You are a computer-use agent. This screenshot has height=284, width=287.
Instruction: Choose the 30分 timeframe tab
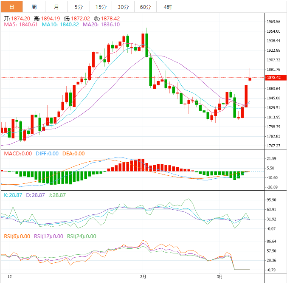coord(123,7)
